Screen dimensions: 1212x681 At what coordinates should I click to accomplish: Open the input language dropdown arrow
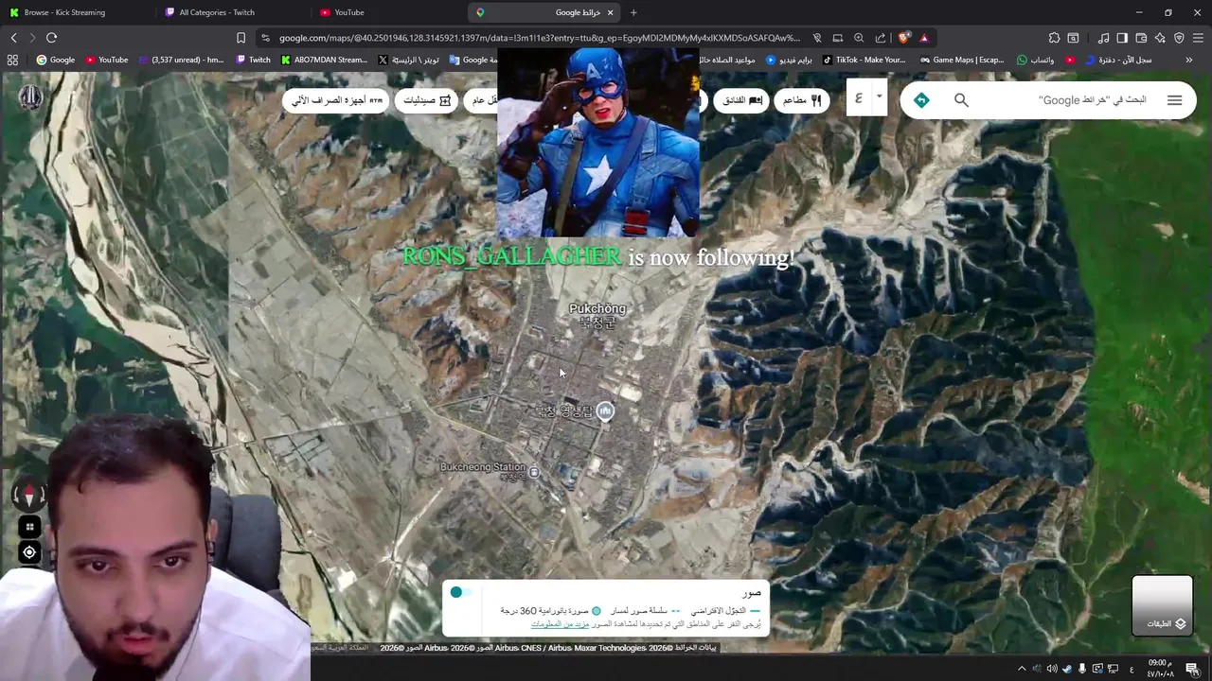879,96
